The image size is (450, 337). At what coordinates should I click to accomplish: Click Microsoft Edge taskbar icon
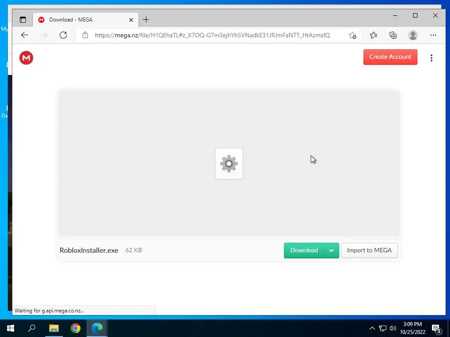pyautogui.click(x=97, y=328)
